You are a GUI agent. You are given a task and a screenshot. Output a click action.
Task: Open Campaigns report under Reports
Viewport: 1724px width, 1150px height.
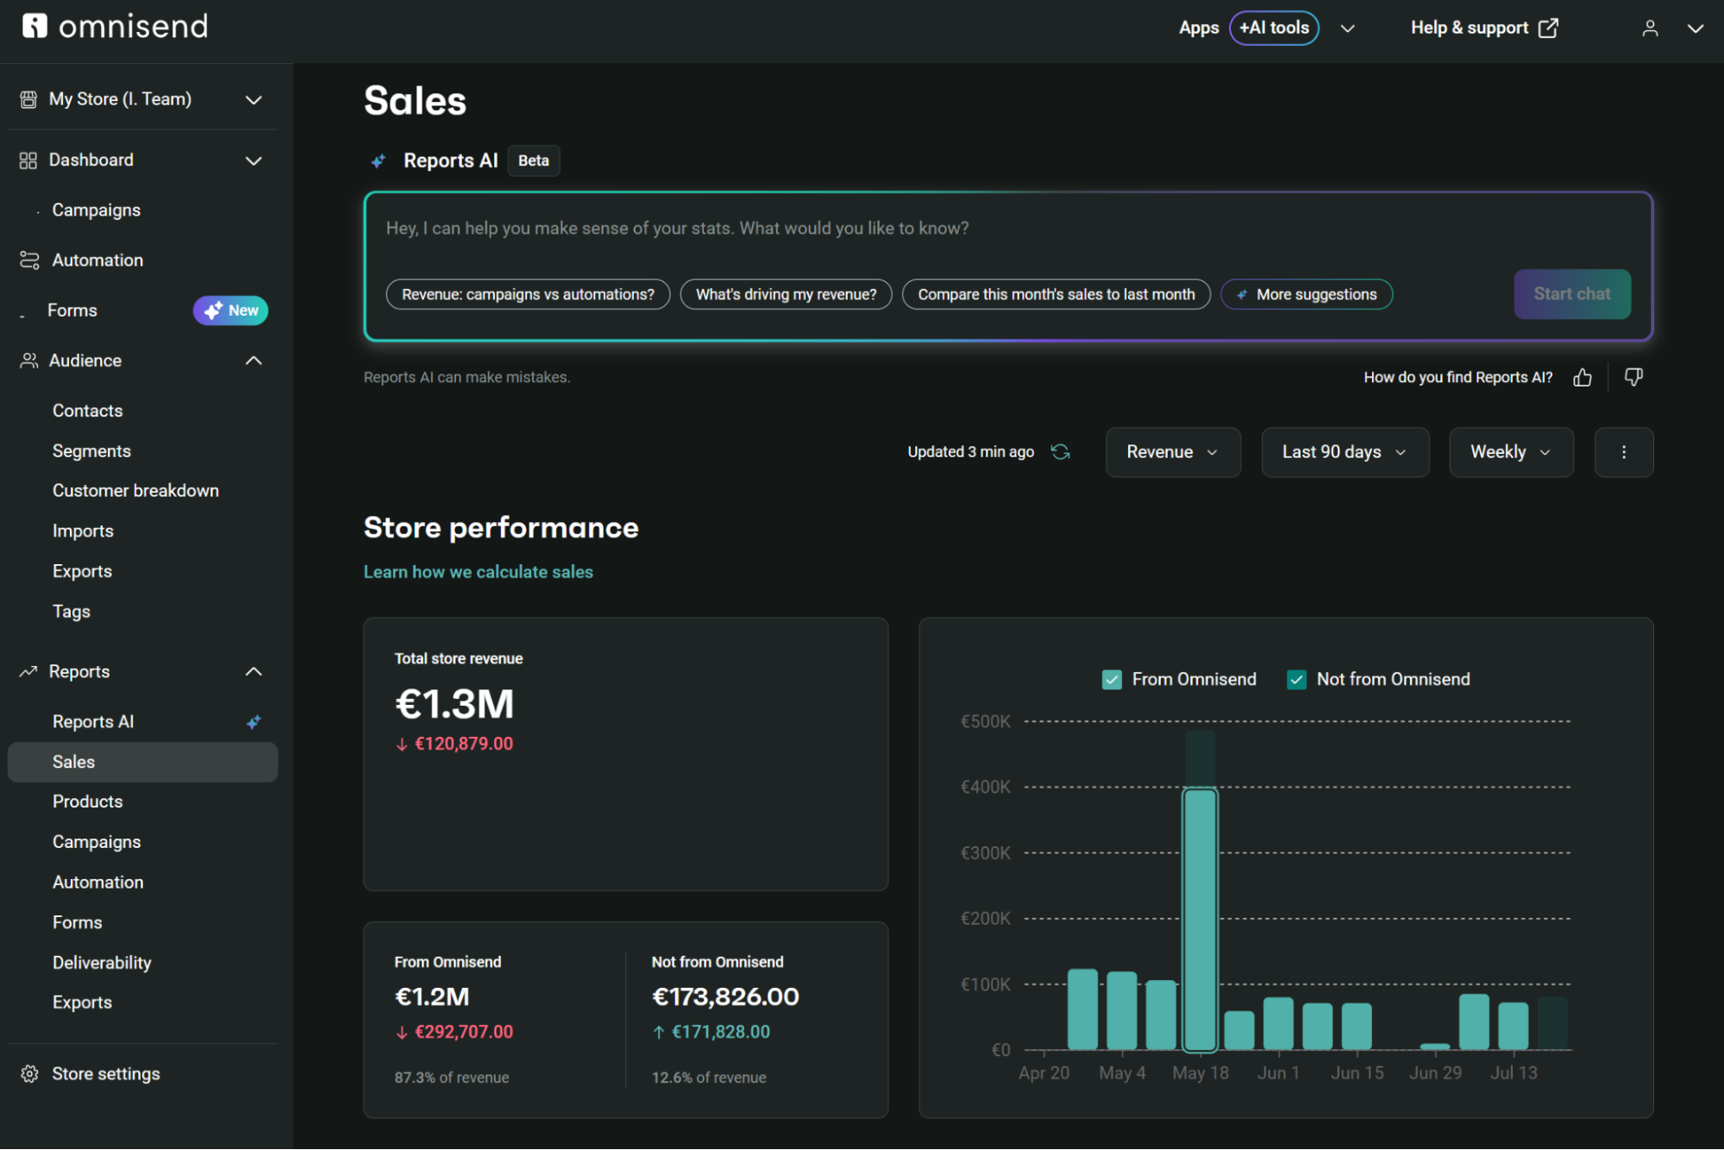97,842
